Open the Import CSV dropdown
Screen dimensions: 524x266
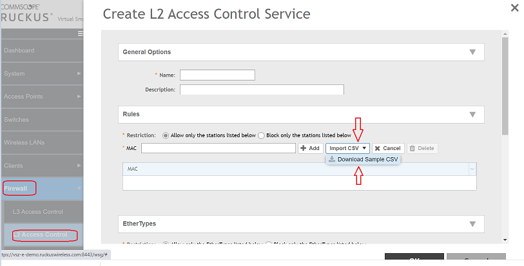(347, 148)
